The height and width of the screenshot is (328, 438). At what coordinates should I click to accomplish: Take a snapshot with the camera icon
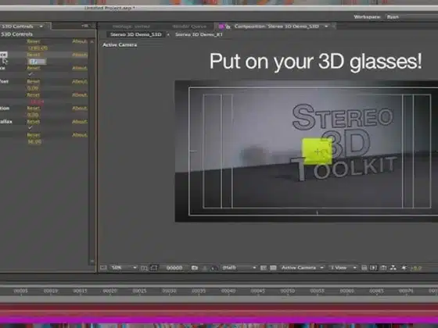pyautogui.click(x=195, y=268)
